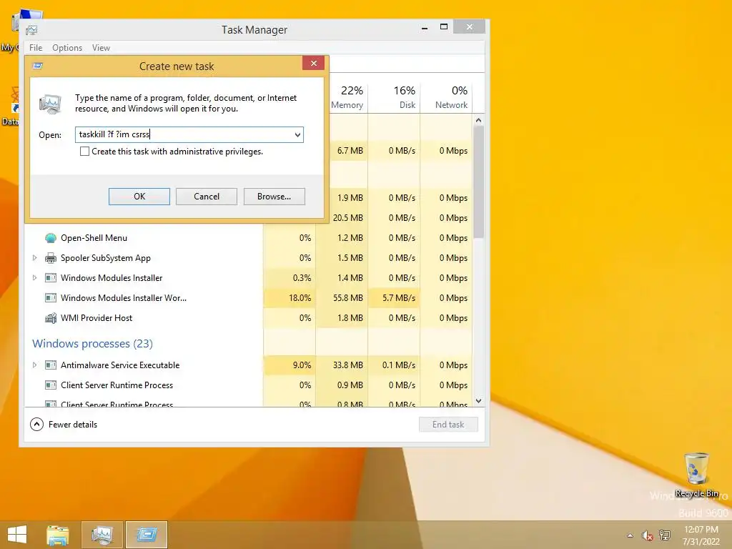Click the 55.8 MB memory value
Screen dimensions: 732x549
pos(348,298)
